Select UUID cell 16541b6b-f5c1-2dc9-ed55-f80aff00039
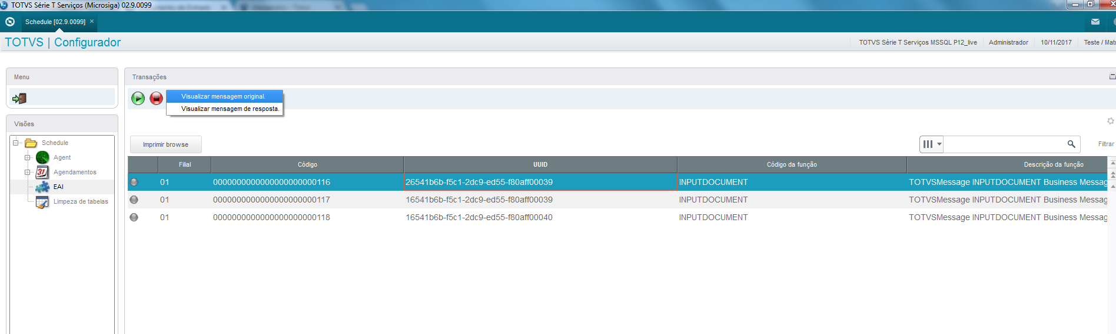 [x=540, y=200]
